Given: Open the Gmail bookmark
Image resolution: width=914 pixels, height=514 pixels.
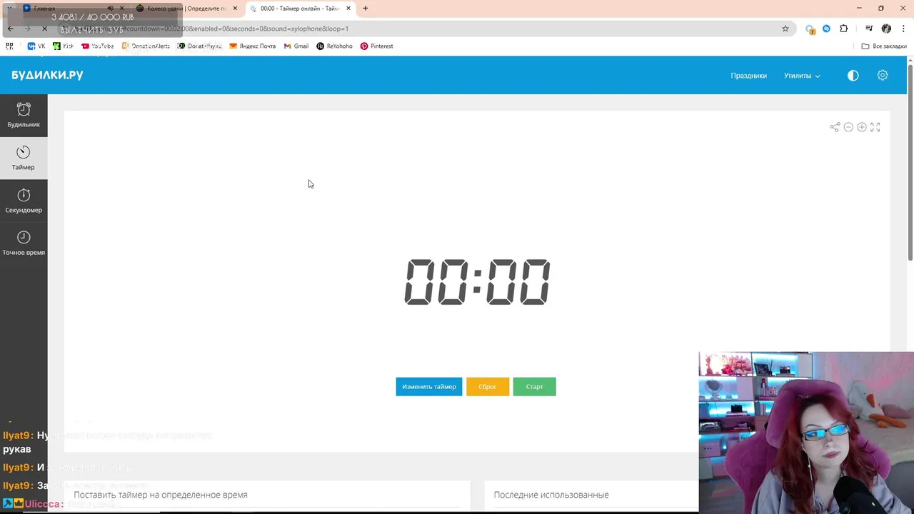Looking at the screenshot, I should [296, 46].
